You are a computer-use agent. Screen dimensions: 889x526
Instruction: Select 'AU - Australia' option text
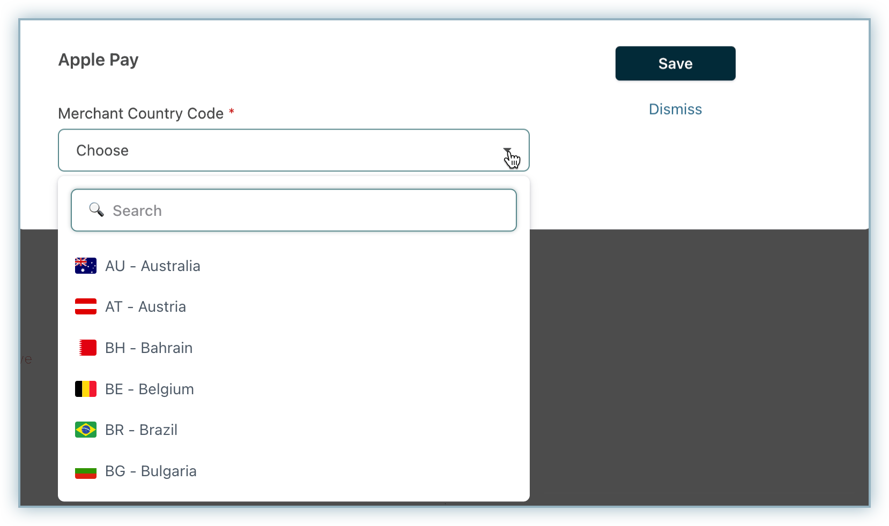pos(153,266)
